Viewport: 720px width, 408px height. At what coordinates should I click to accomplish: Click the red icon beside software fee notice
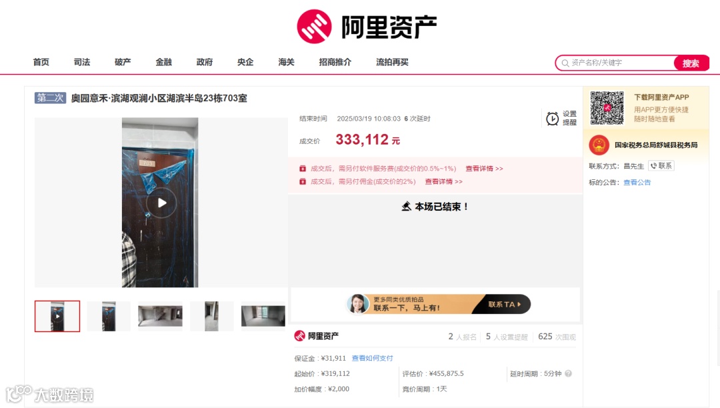click(x=303, y=169)
